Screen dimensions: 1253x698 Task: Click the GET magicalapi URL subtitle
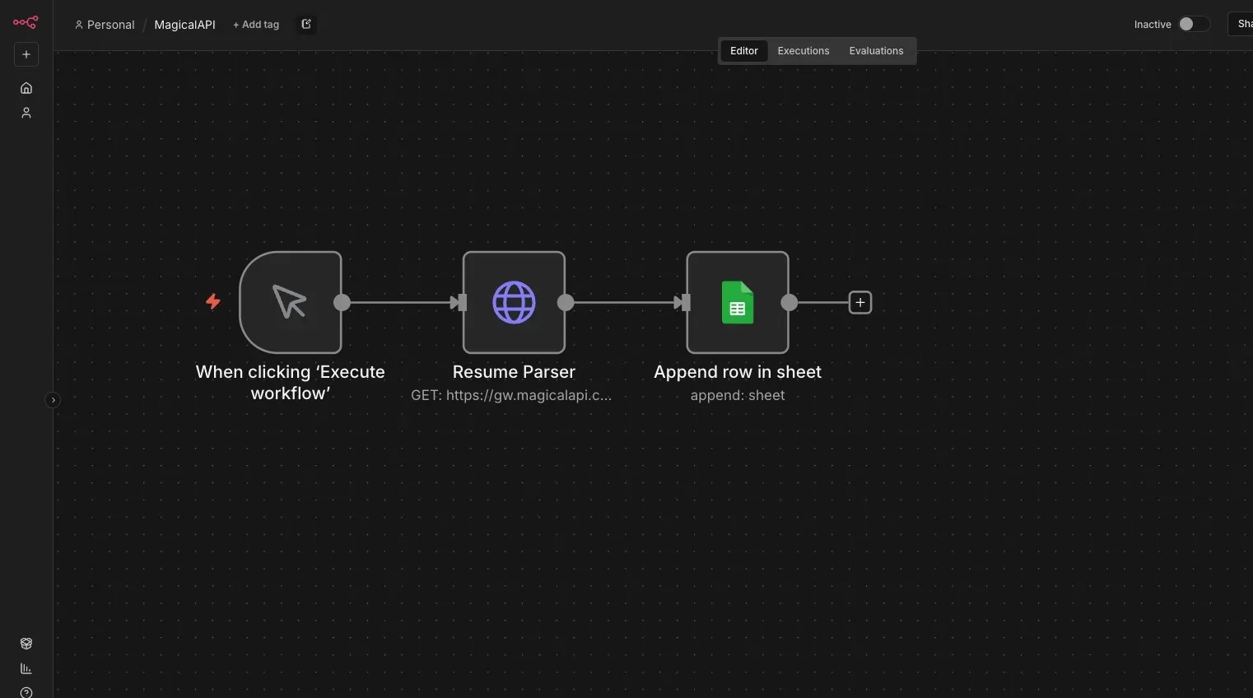(x=511, y=395)
